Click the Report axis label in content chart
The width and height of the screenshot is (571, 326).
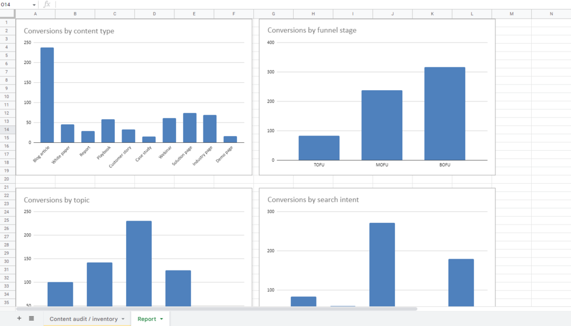point(85,151)
